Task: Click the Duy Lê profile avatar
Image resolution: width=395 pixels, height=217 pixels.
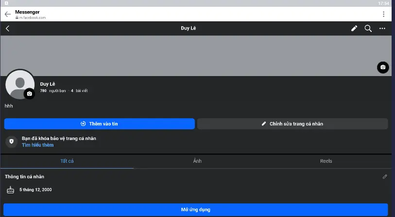Action: tap(19, 85)
